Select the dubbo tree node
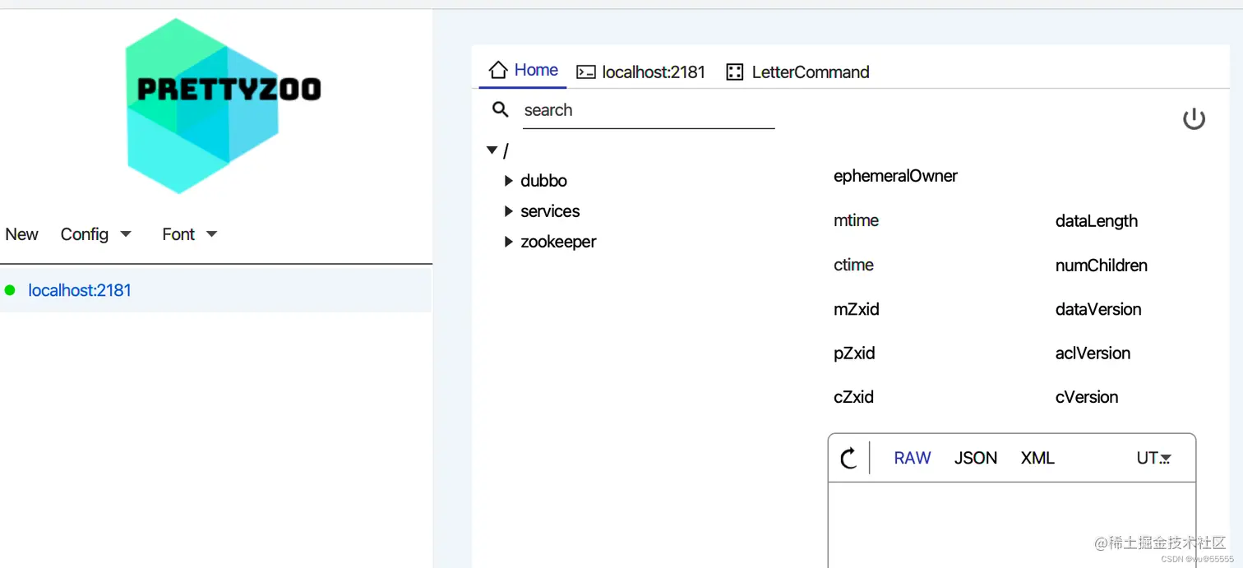 543,181
